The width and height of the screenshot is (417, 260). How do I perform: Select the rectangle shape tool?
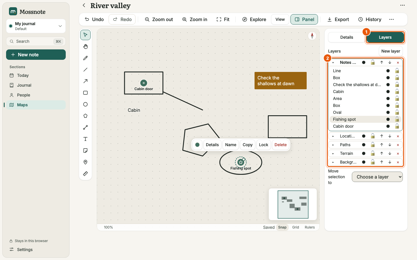(85, 93)
